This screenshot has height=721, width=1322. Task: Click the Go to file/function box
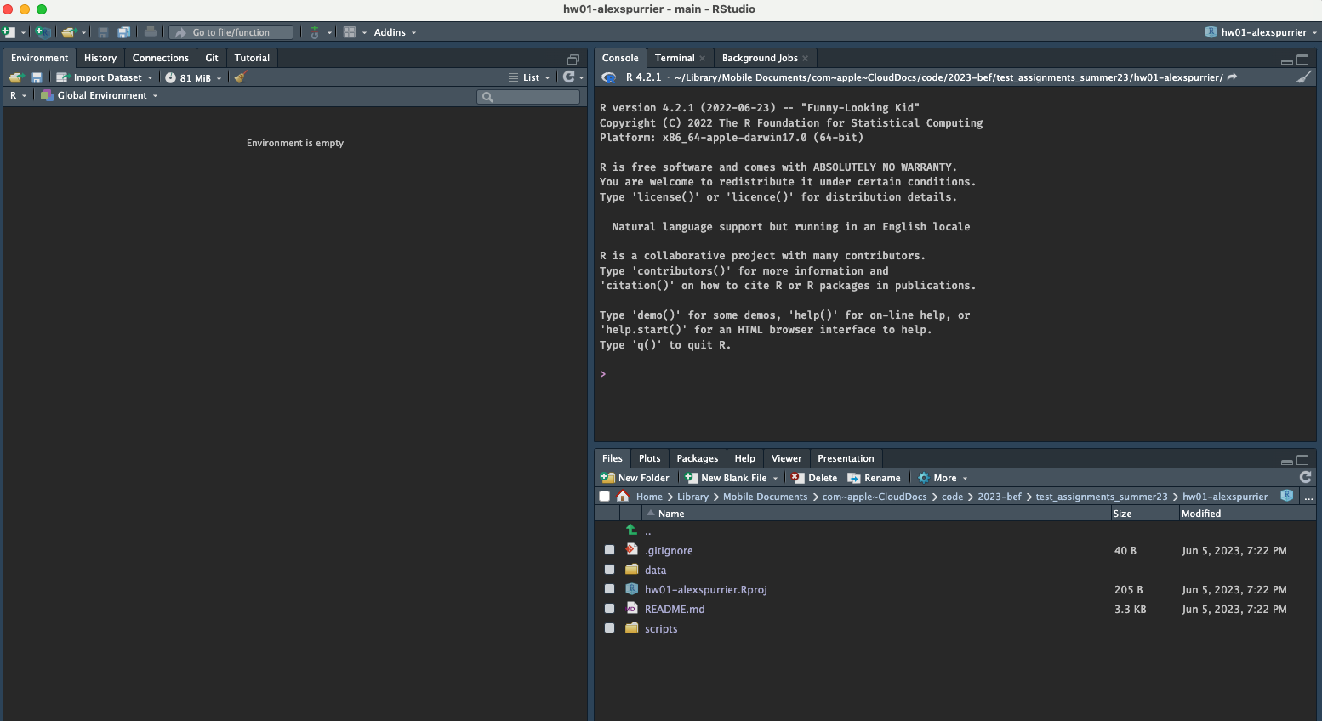[231, 32]
